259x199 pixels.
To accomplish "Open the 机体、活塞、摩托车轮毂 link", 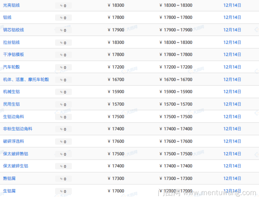I will pyautogui.click(x=26, y=79).
